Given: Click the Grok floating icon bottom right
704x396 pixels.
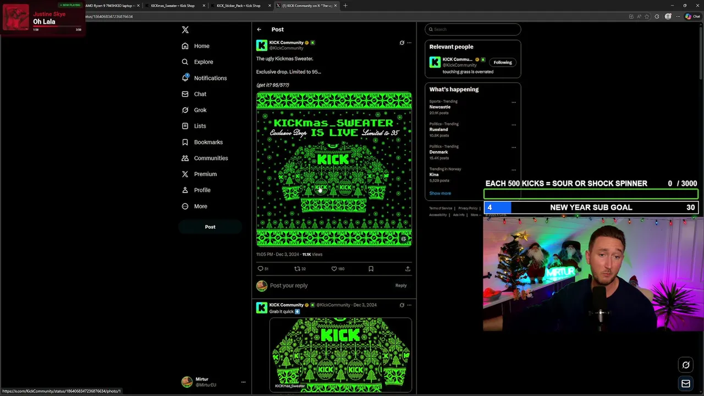Looking at the screenshot, I should coord(686,365).
